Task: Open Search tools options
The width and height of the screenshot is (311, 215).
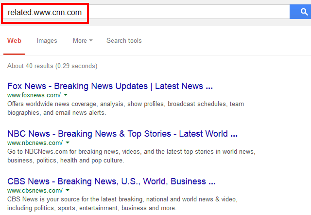Action: pyautogui.click(x=124, y=41)
